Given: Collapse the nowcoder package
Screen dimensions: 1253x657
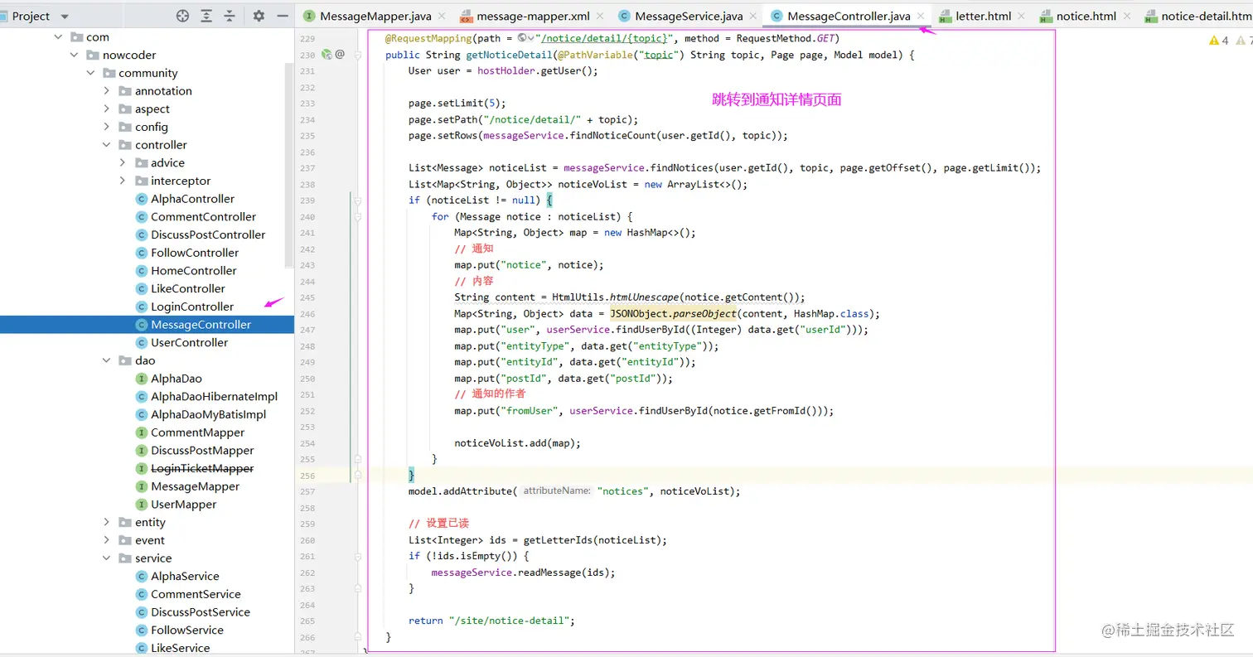Looking at the screenshot, I should click(x=75, y=55).
